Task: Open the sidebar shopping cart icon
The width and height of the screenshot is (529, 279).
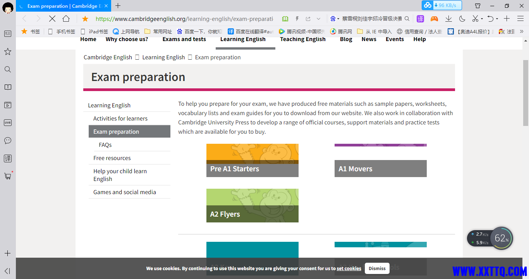Action: tap(8, 176)
